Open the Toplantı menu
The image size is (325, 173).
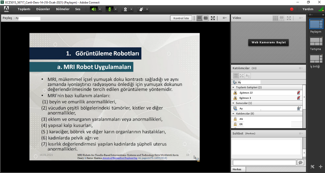[x=24, y=9]
